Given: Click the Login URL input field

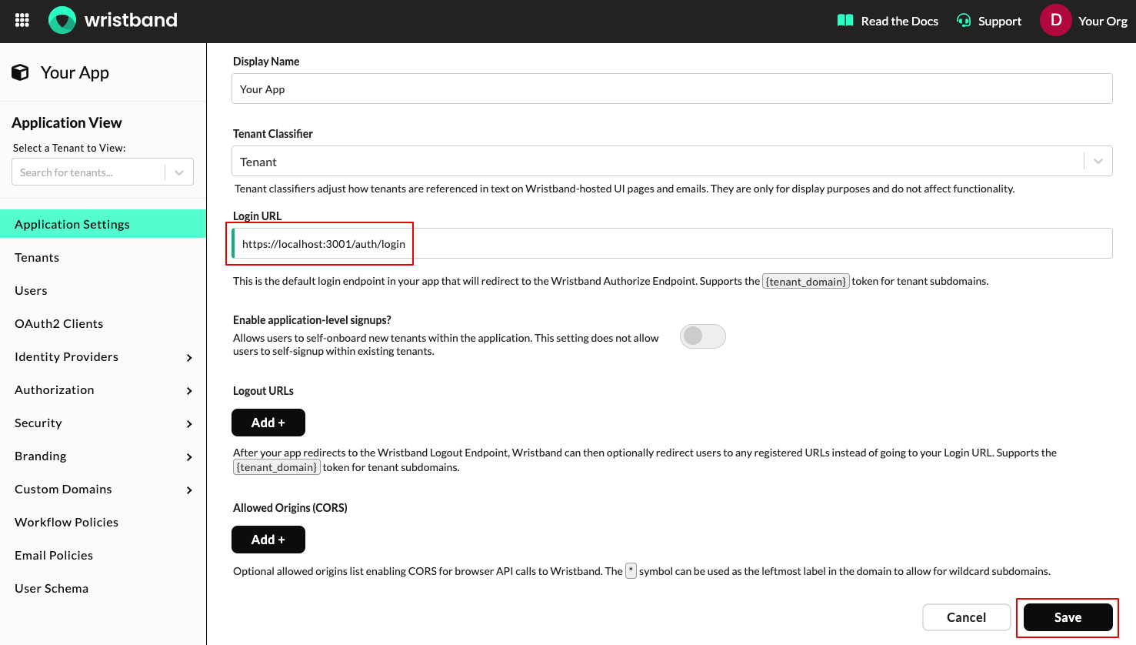Looking at the screenshot, I should 672,243.
